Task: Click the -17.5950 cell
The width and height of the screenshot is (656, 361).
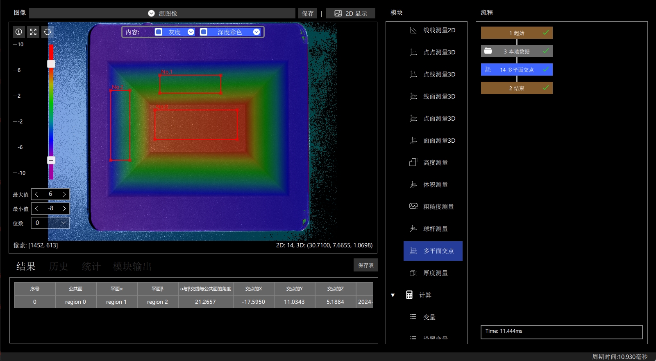Action: pos(254,302)
